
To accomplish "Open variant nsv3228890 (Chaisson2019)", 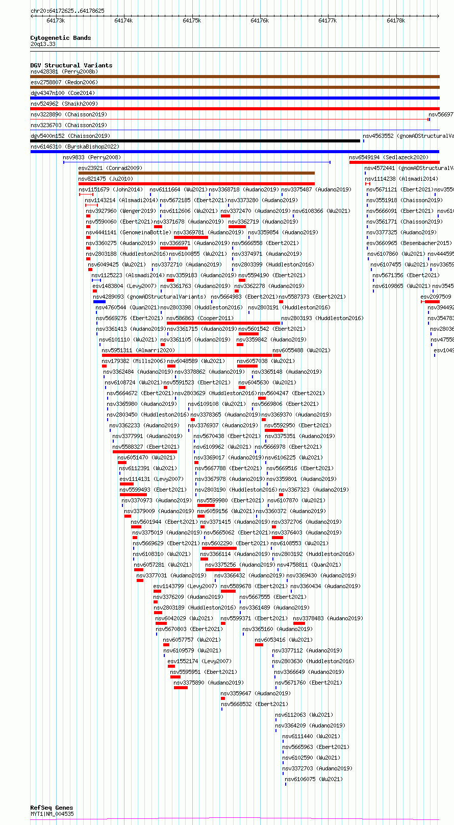I will (x=69, y=115).
